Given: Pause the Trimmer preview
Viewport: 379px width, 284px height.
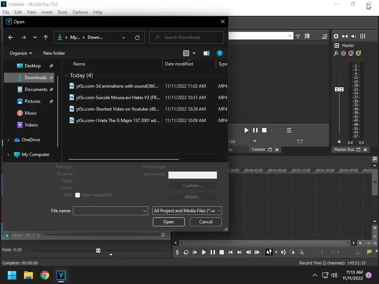Looking at the screenshot, I should click(255, 131).
